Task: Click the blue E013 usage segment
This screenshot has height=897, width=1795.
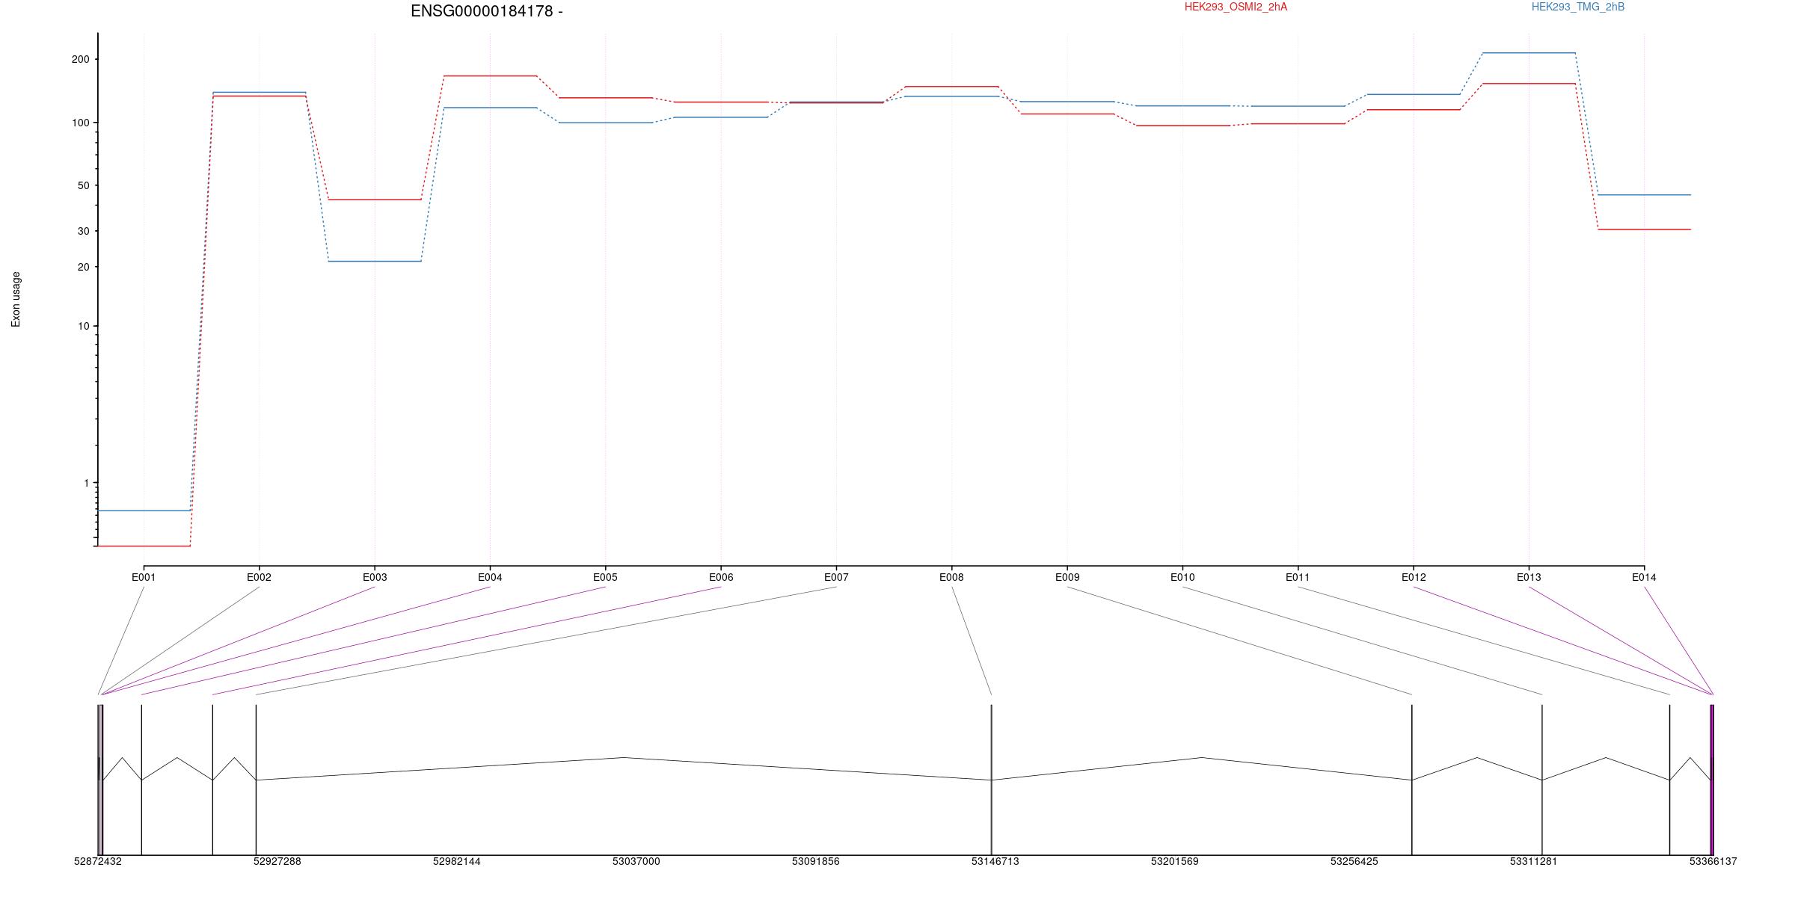Action: 1529,53
